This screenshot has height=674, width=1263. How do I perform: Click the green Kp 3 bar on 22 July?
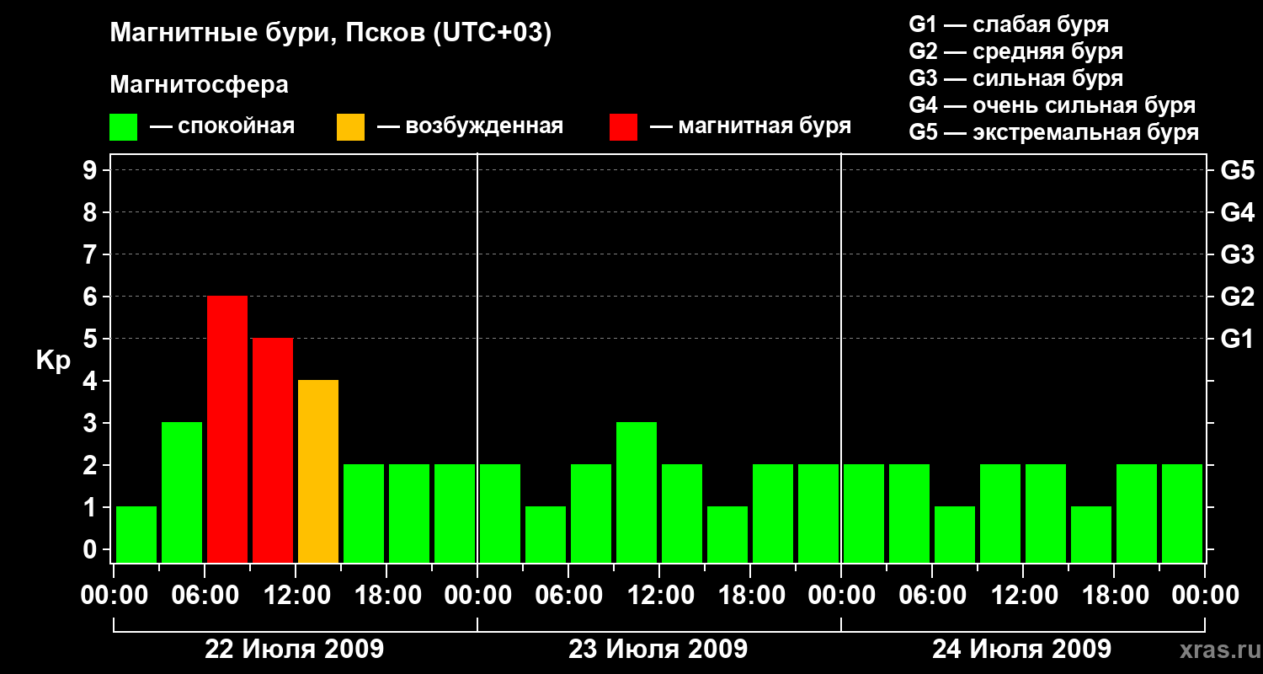coord(182,492)
